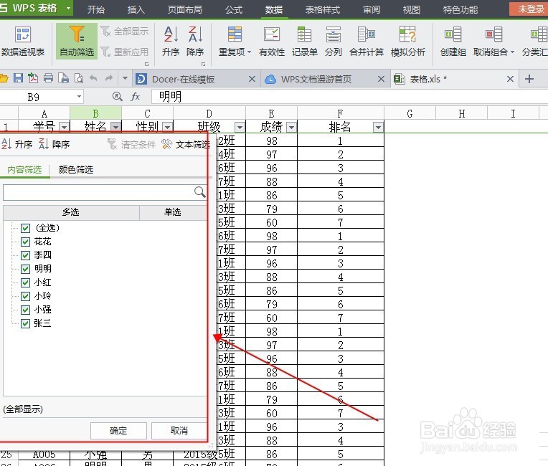Uncheck the 花花 checkbox

pyautogui.click(x=25, y=242)
